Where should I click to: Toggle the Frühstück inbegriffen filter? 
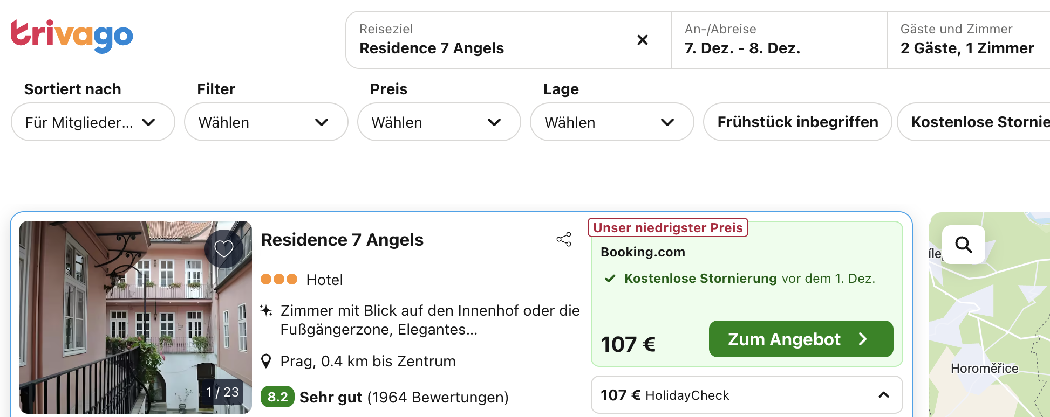[x=797, y=122]
